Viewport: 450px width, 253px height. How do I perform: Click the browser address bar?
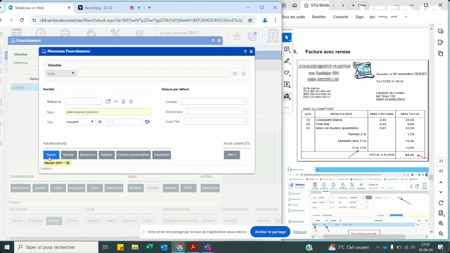pos(141,20)
